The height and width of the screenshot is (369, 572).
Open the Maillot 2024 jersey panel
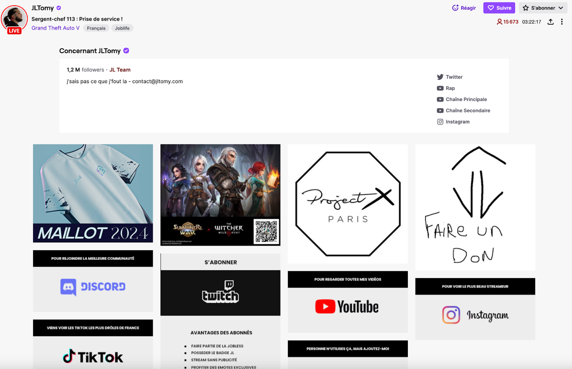[93, 193]
